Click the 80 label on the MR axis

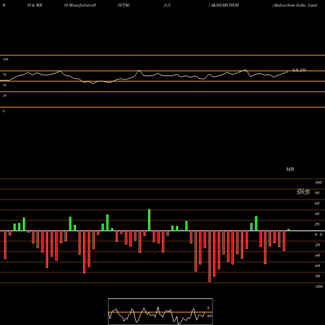click(317, 193)
